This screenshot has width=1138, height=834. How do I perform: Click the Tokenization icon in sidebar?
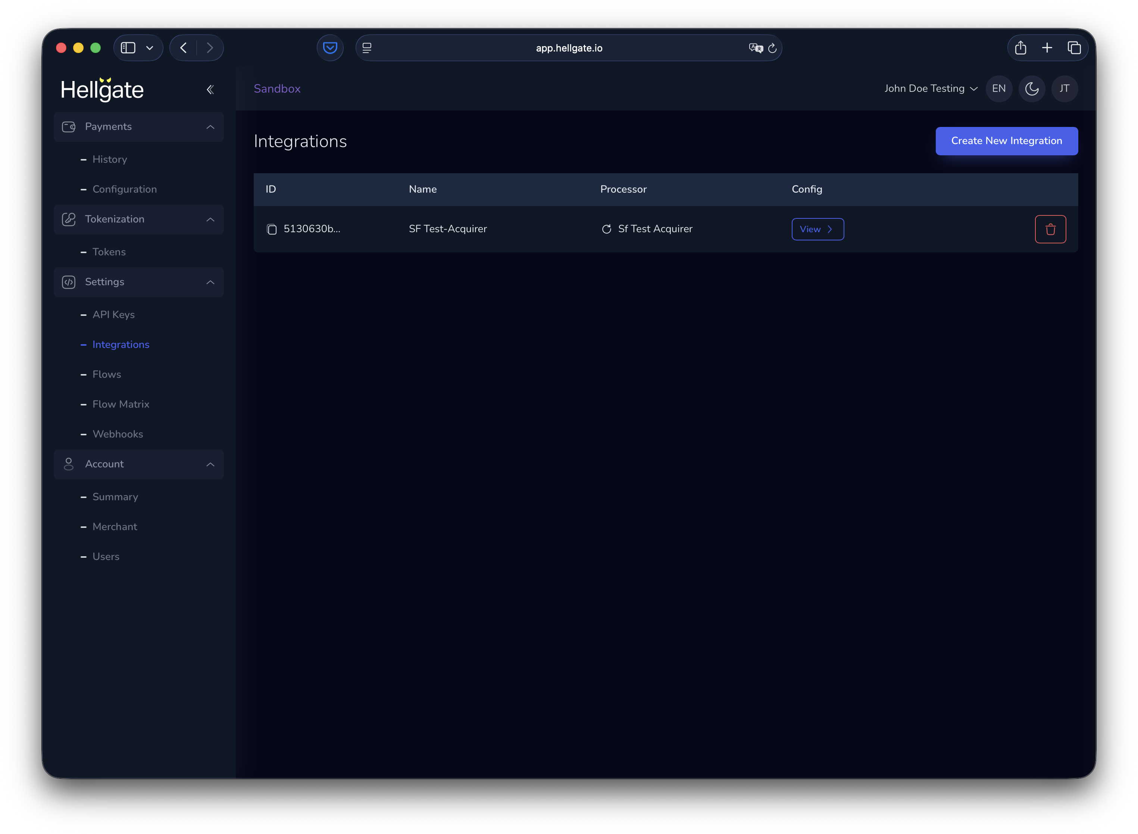coord(69,219)
